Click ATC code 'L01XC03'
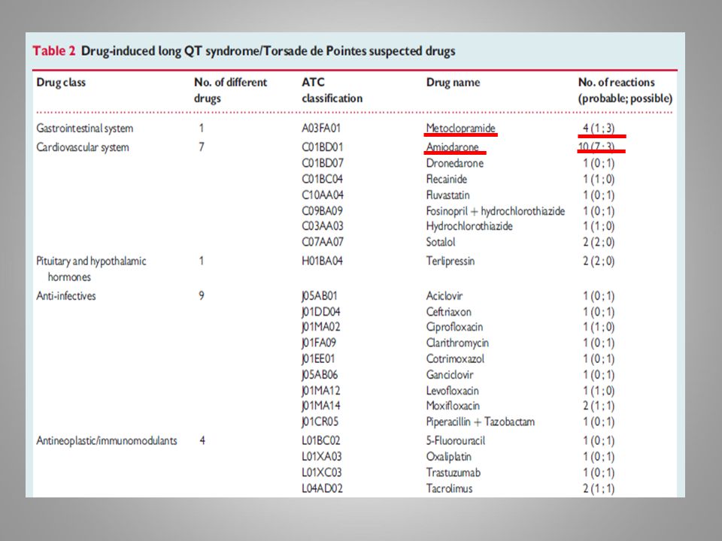This screenshot has width=722, height=541. 322,473
